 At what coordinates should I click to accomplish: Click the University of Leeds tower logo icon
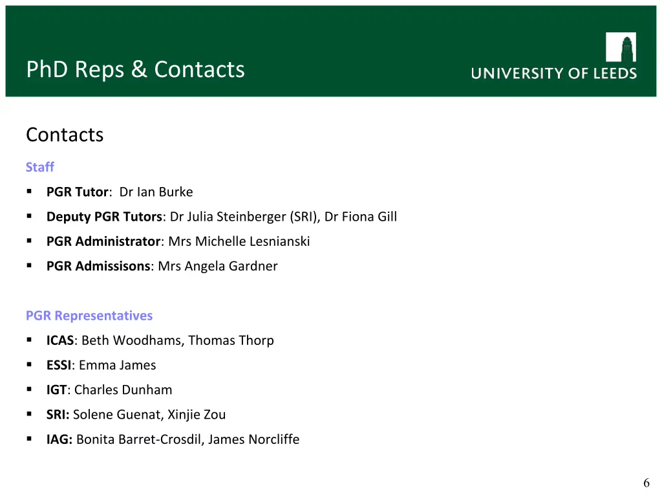coord(621,47)
